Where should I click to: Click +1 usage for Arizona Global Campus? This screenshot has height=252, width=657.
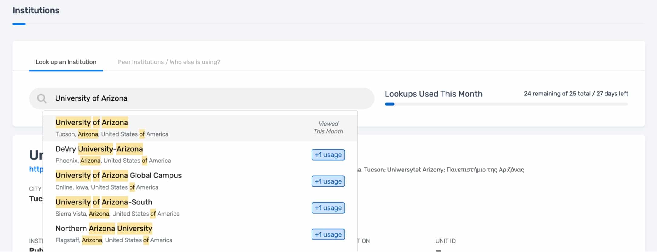click(x=328, y=181)
